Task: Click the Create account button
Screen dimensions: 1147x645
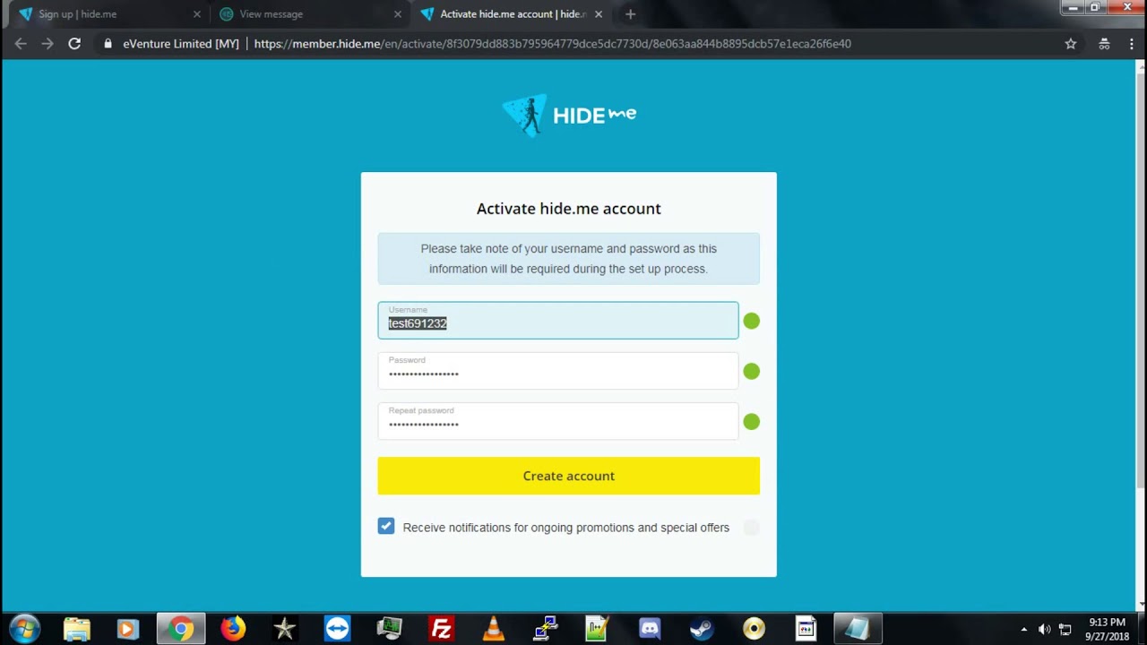Action: click(x=569, y=476)
